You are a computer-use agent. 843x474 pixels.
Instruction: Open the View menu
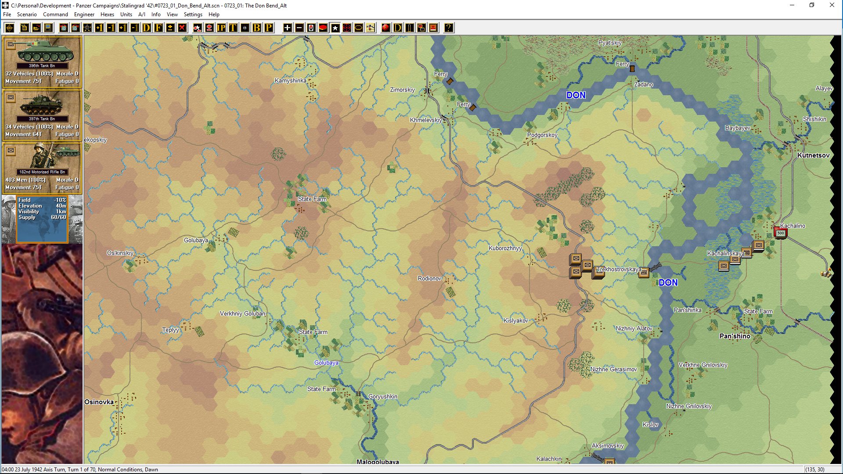(172, 14)
